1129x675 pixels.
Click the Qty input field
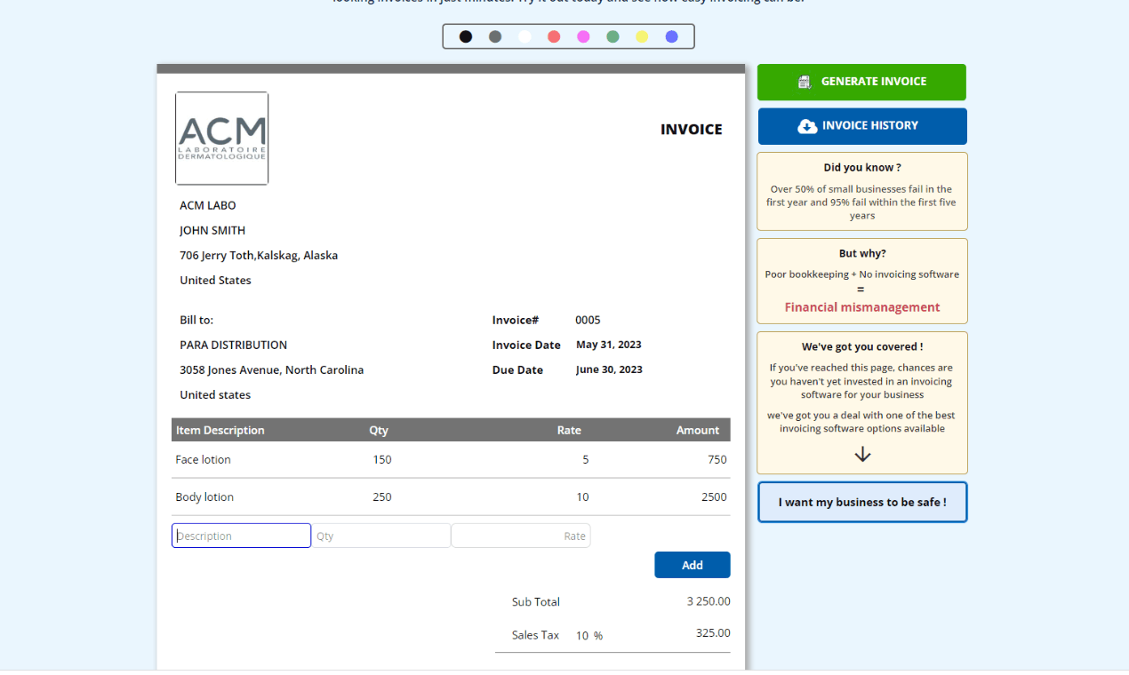380,536
